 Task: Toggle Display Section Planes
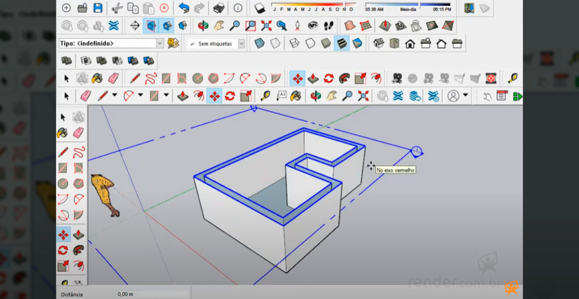click(151, 25)
